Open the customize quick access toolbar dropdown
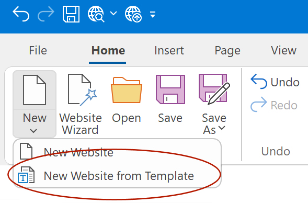Viewport: 308px width, 203px height. point(153,14)
